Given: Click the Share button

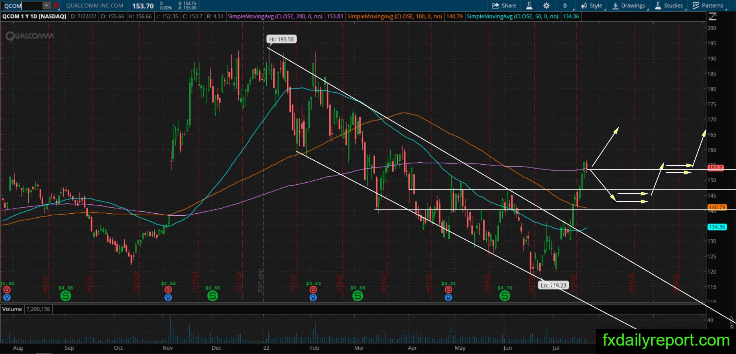Looking at the screenshot, I should pos(504,6).
